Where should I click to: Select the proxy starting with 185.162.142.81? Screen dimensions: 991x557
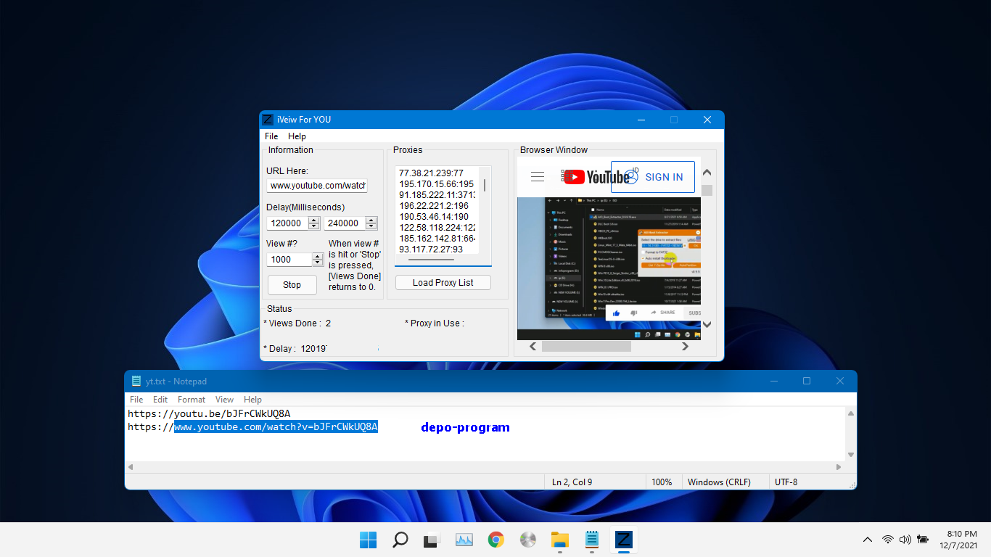pos(437,239)
